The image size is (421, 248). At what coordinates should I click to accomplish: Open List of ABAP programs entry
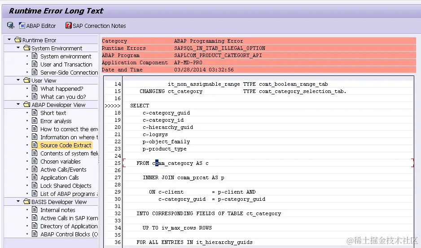(x=69, y=194)
